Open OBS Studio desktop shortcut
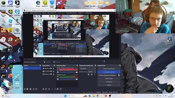175x98 pixels. 10,49
